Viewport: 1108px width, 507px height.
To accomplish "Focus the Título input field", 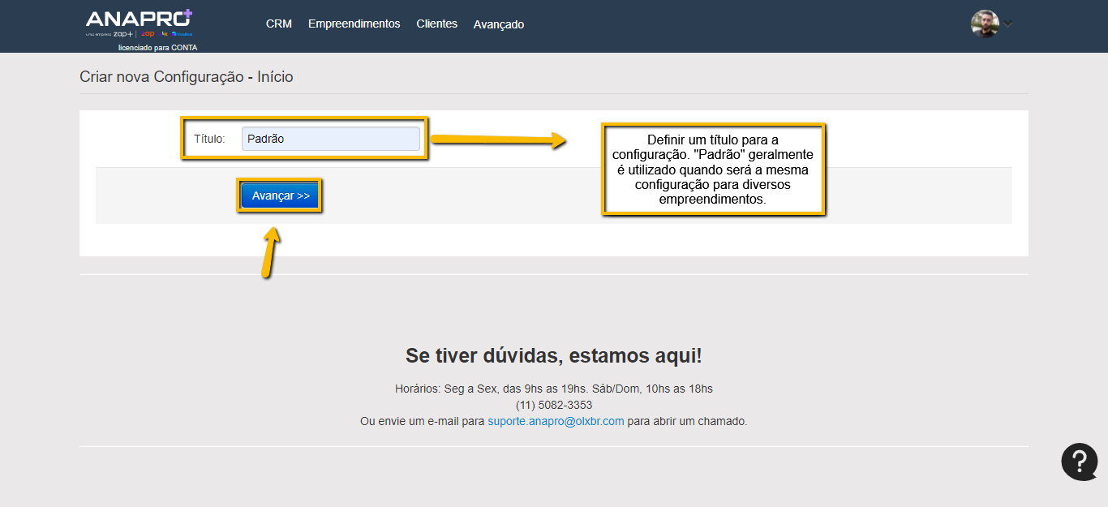I will [x=331, y=139].
